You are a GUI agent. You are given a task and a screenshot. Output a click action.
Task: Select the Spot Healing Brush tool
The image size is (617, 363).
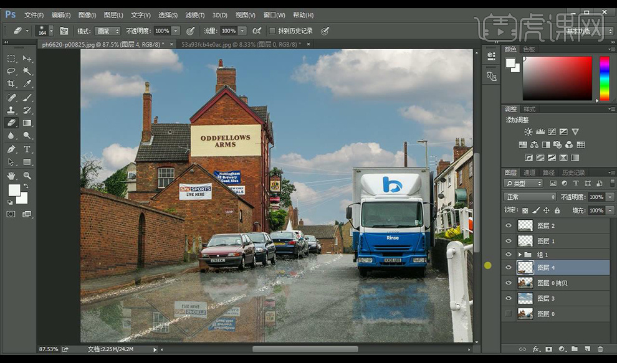[11, 97]
